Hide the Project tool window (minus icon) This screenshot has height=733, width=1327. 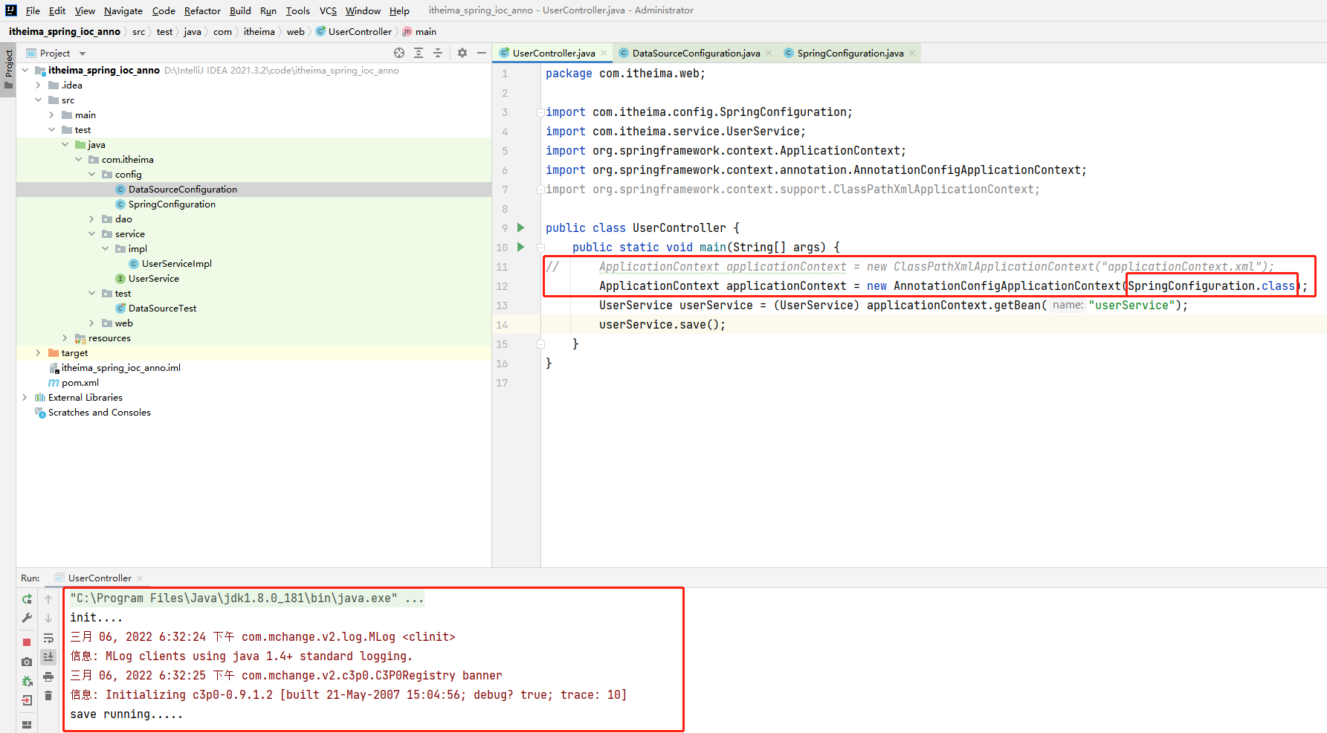[x=482, y=53]
